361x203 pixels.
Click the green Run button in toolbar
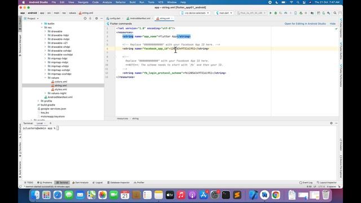point(271,13)
